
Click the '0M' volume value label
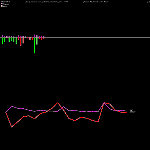pos(131,110)
